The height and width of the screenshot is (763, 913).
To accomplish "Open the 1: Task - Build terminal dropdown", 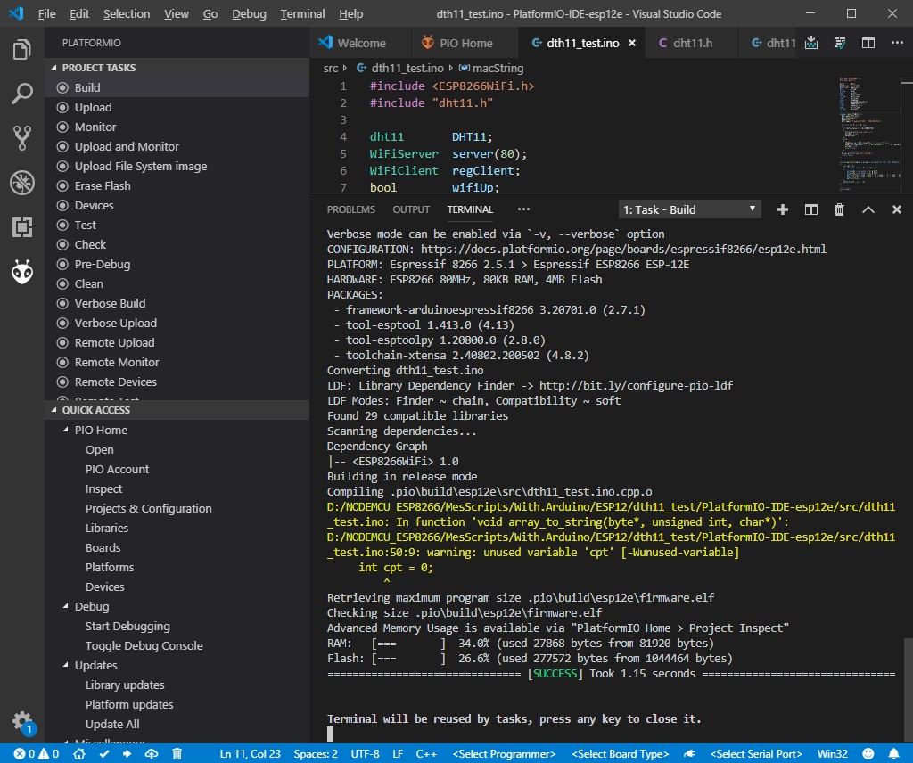I will pyautogui.click(x=689, y=209).
